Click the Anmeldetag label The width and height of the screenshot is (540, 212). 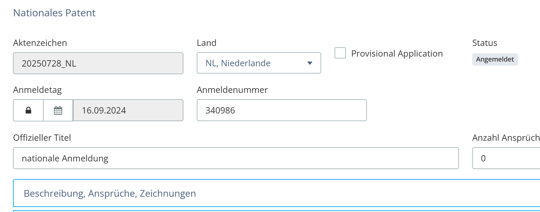coord(37,90)
